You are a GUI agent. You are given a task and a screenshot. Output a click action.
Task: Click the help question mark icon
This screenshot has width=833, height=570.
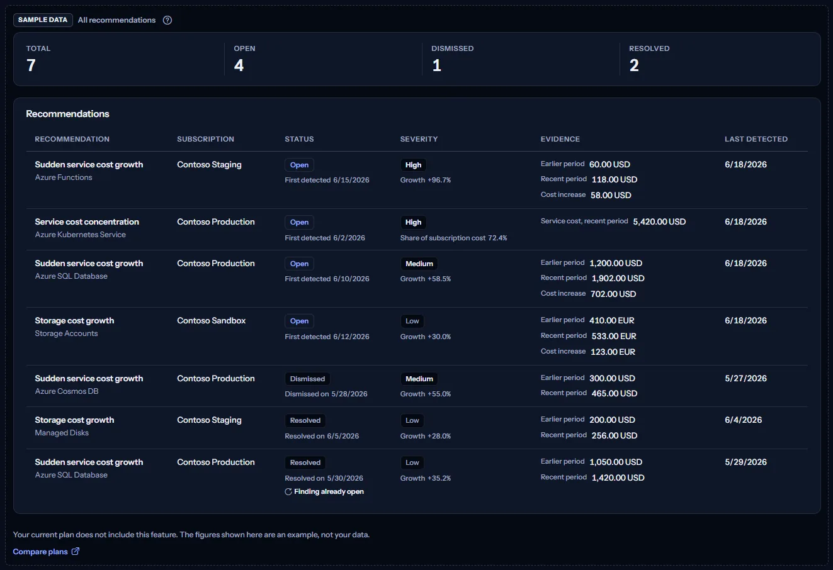click(x=167, y=20)
